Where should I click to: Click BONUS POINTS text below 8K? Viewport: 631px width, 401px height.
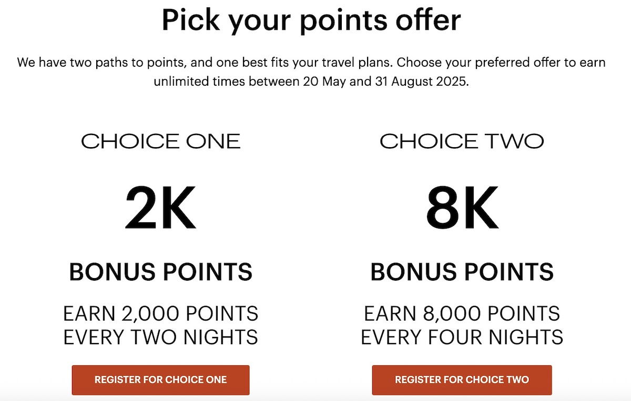(462, 272)
